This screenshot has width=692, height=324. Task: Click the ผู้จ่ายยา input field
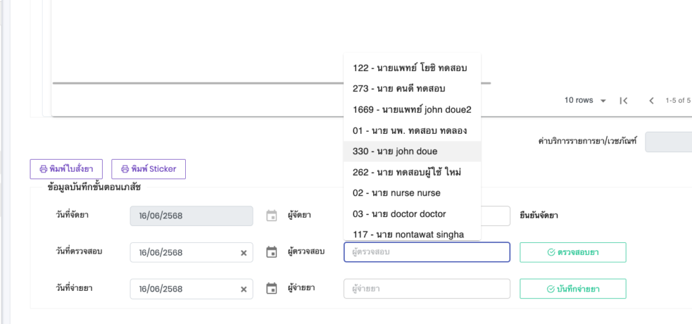(x=426, y=289)
